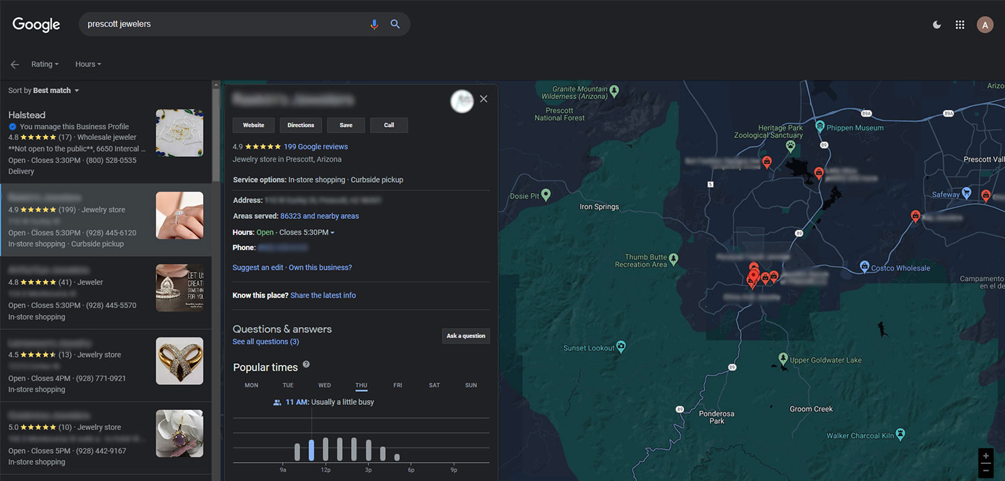Open listing with phone (928) 442-9167
This screenshot has height=481, width=1005.
105,438
